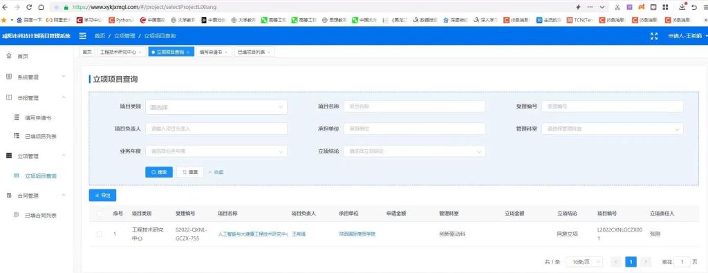Click the 已填合同列表 sidebar icon
708x273 pixels.
(17, 215)
